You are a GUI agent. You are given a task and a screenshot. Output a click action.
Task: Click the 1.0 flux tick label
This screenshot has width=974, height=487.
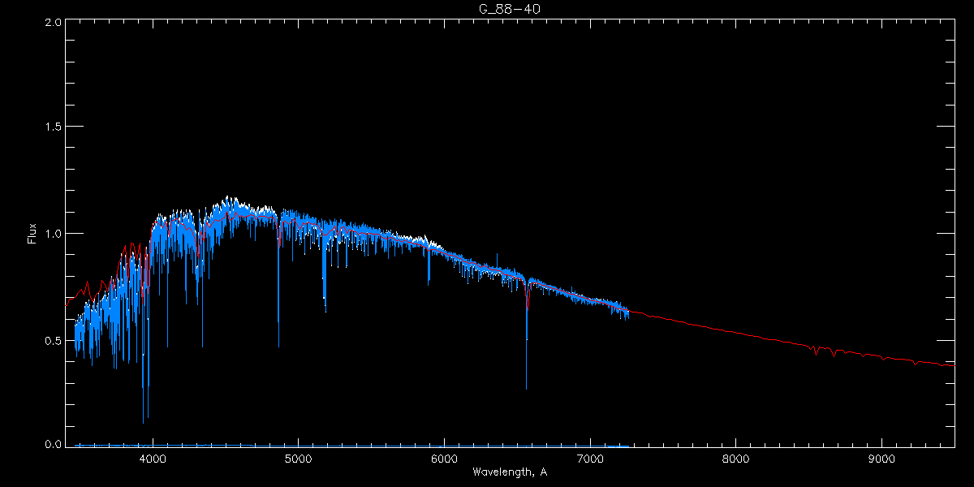click(54, 234)
